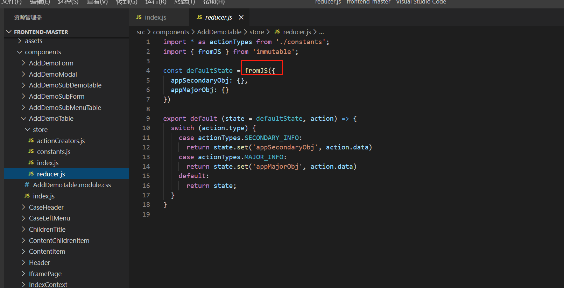The width and height of the screenshot is (564, 288).
Task: Click 'switch' keyword on line 10
Action: [182, 128]
